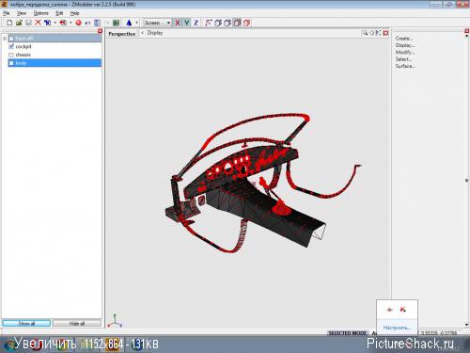This screenshot has height=353, width=470.
Task: Toggle the X axis constraint button
Action: (x=178, y=23)
